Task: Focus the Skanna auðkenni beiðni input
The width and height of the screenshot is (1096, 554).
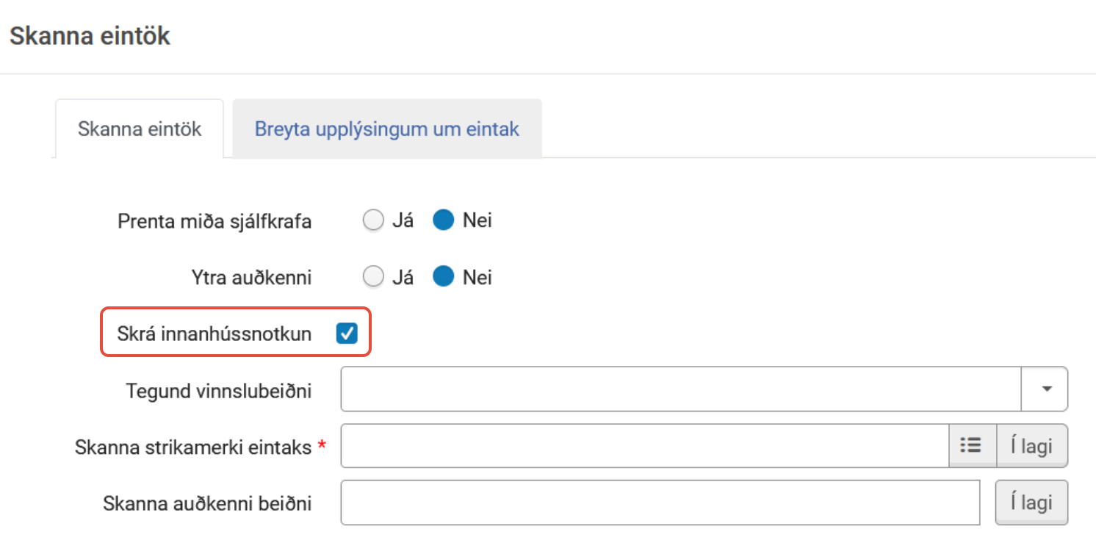Action: coord(660,503)
